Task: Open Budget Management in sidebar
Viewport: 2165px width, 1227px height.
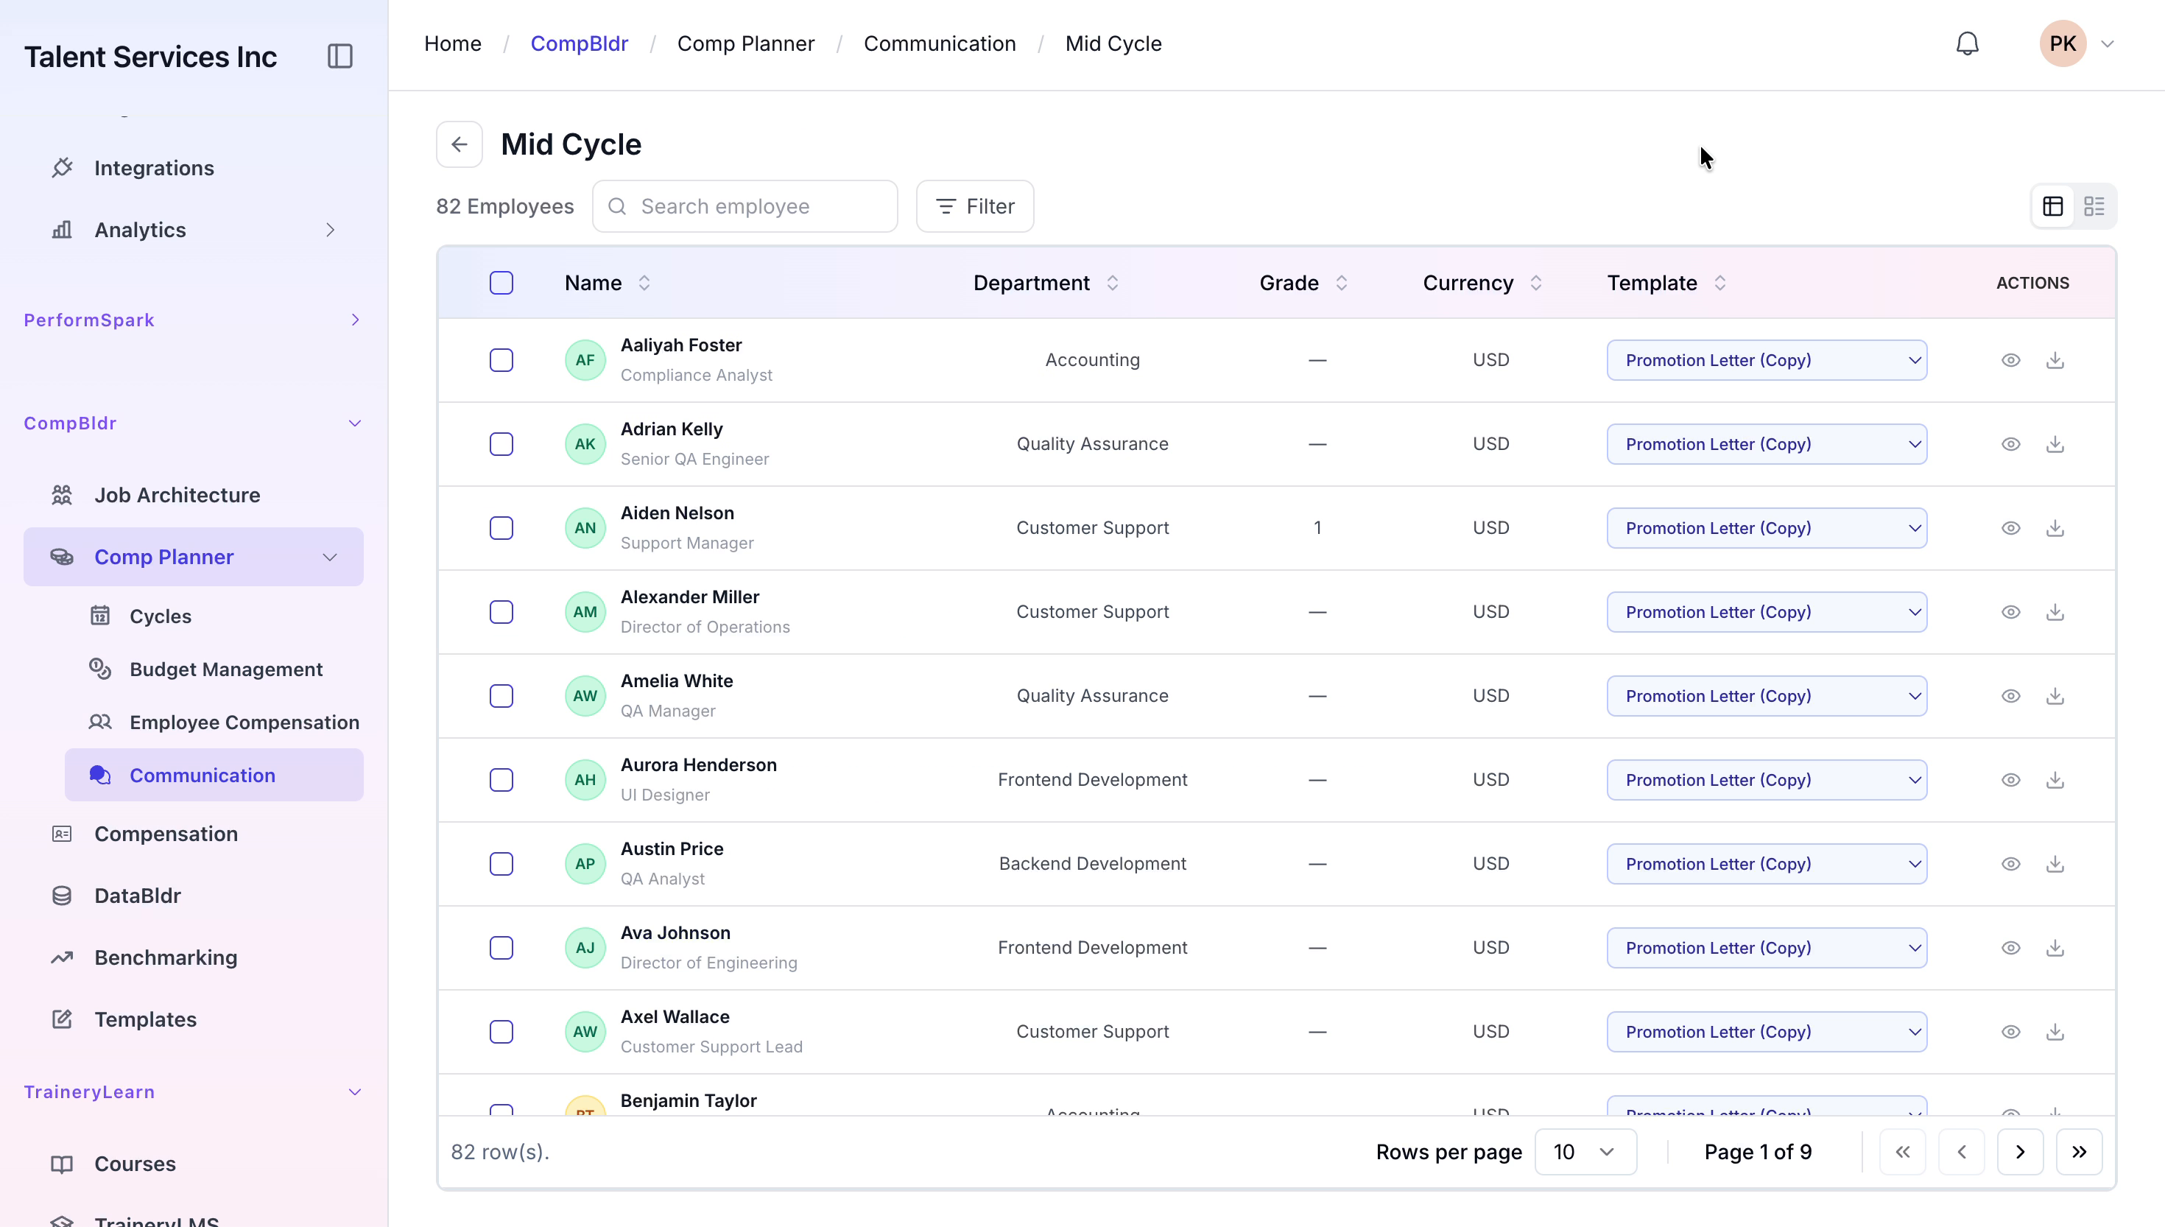Action: point(226,669)
